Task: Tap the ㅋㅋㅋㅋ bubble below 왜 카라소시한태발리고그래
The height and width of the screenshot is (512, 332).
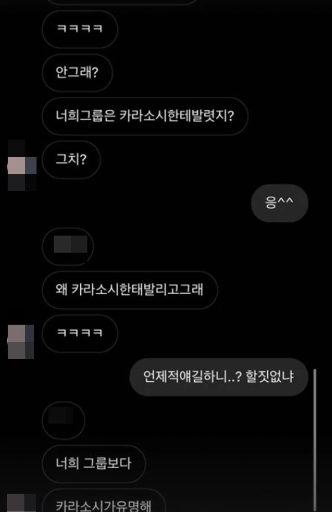Action: pyautogui.click(x=80, y=334)
